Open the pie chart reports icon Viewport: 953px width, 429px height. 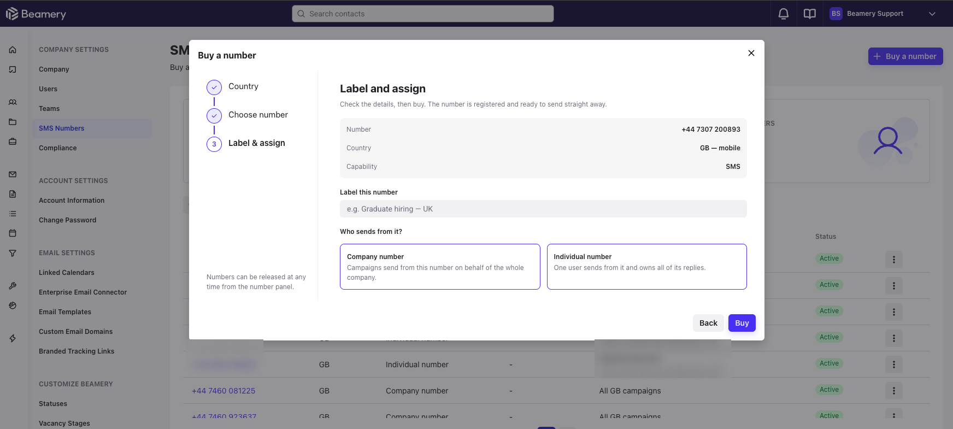pyautogui.click(x=13, y=305)
